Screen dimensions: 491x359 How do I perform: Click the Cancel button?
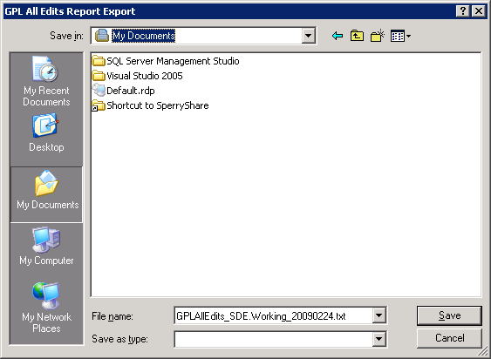click(449, 338)
